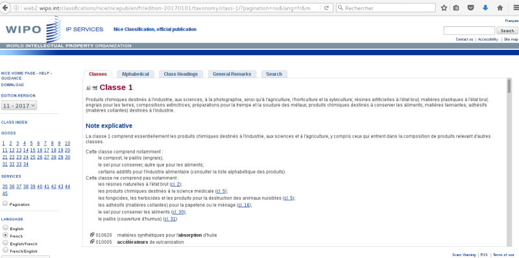Open the Accessibility link
Screen dimensions: 519x258
click(488, 40)
